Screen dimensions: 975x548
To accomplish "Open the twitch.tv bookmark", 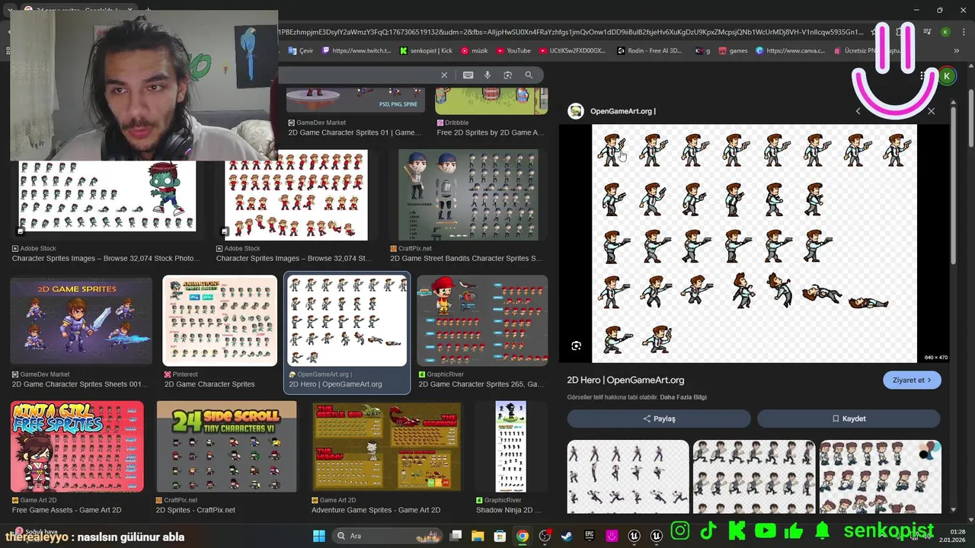I will click(x=356, y=51).
